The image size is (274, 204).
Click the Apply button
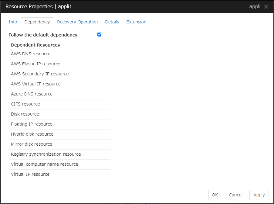259,195
